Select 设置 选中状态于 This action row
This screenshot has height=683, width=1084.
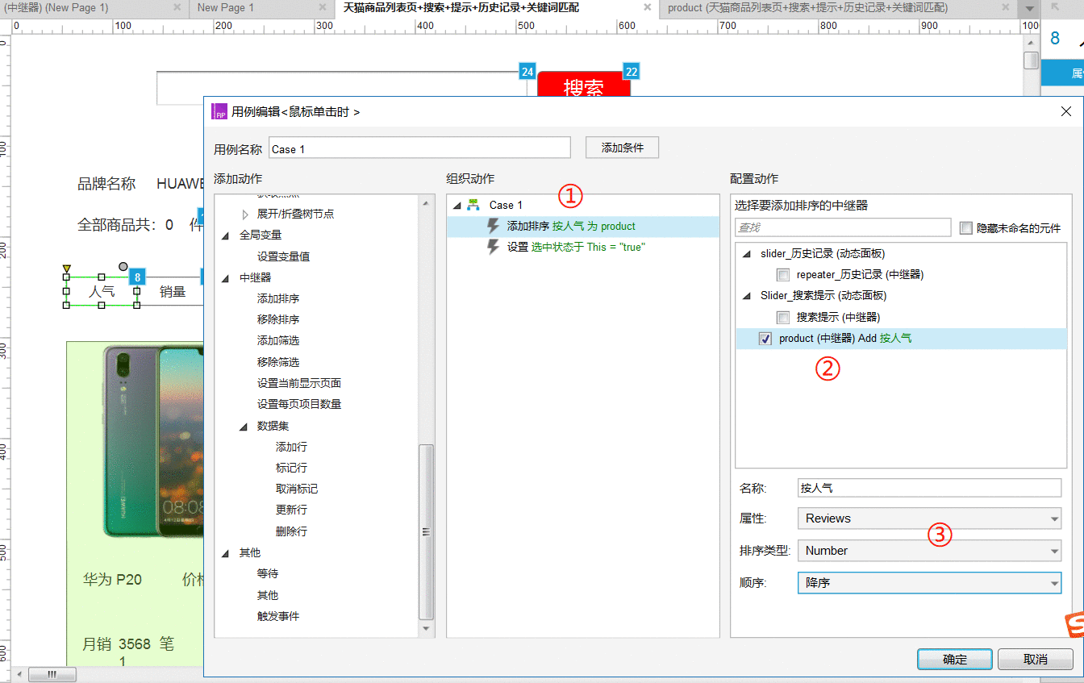click(582, 247)
